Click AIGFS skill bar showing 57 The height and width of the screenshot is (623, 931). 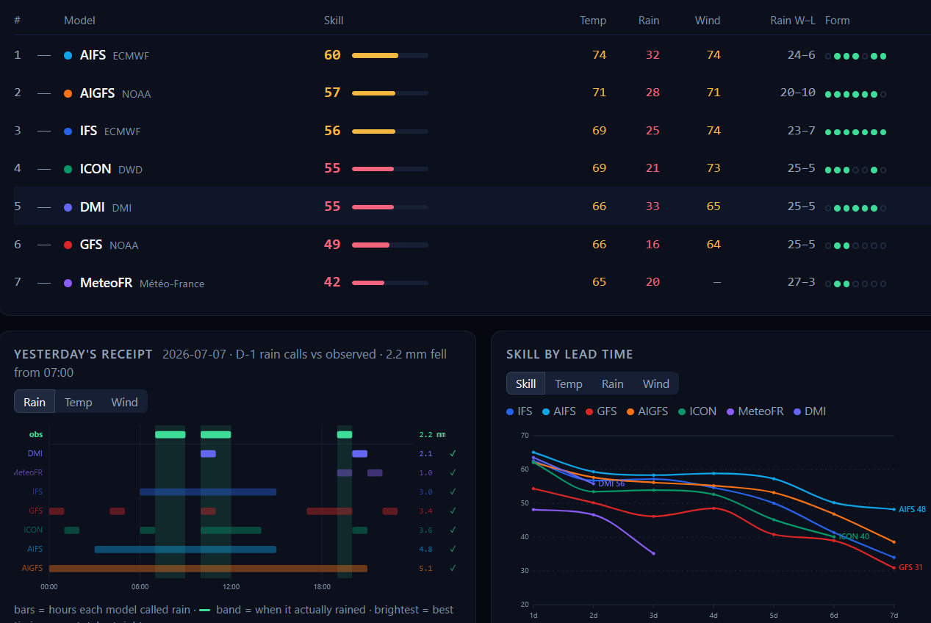[390, 93]
